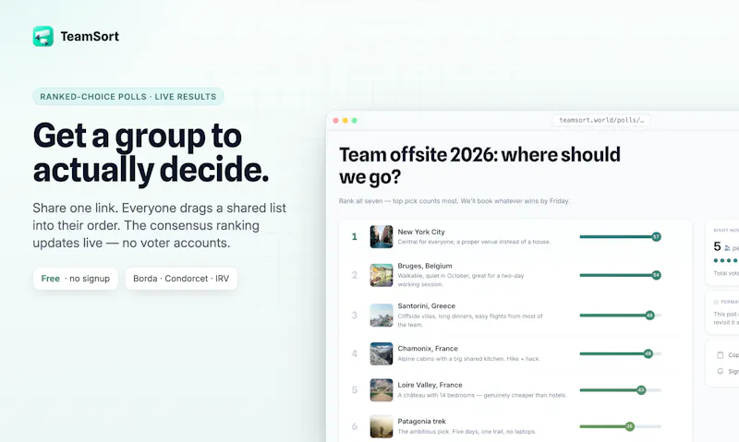Screen dimensions: 739x442
Task: Click the Santorini score bar at 49
Action: tap(620, 316)
